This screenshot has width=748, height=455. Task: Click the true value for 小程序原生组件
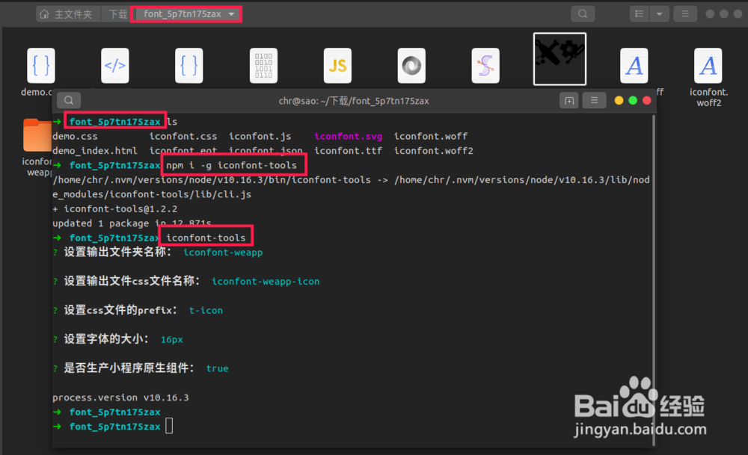click(x=217, y=368)
